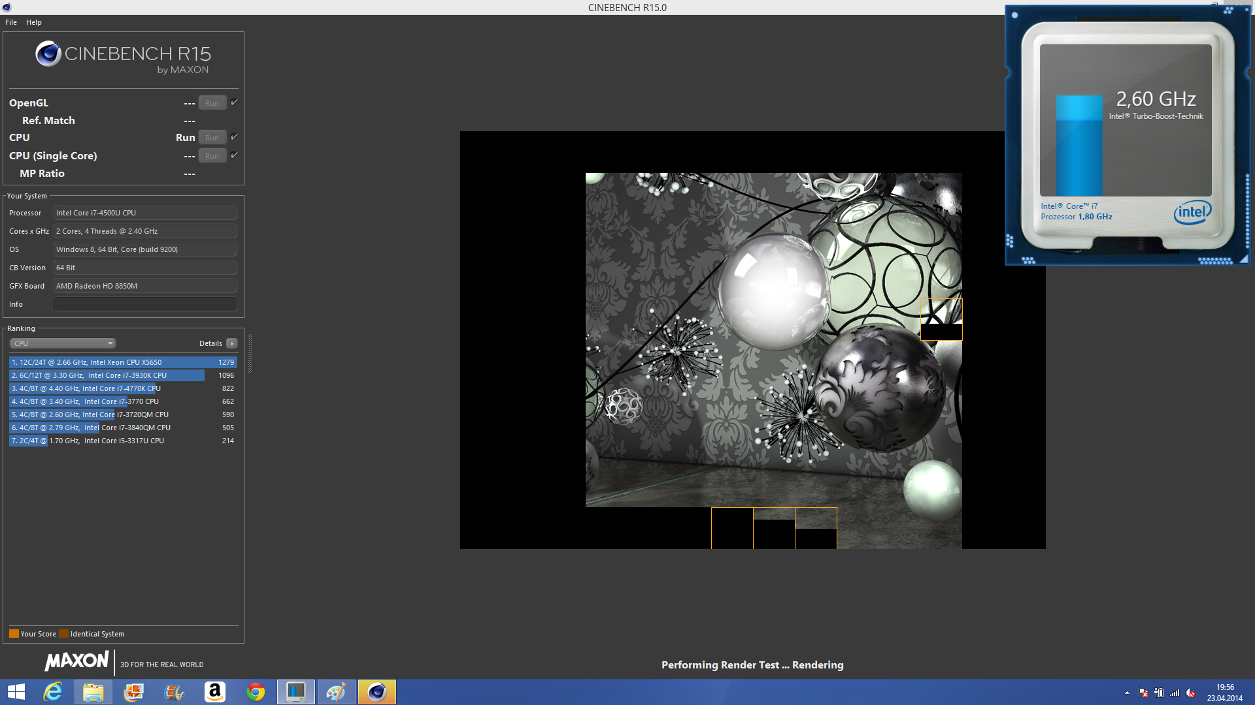Select ranking row Intel Core i7-3770
Image resolution: width=1255 pixels, height=705 pixels.
(123, 401)
